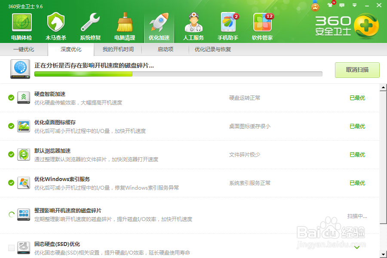
Task: Click the scrollbar up arrow
Action: tap(383, 87)
